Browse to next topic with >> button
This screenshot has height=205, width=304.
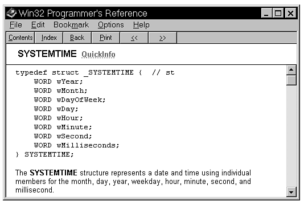click(162, 38)
